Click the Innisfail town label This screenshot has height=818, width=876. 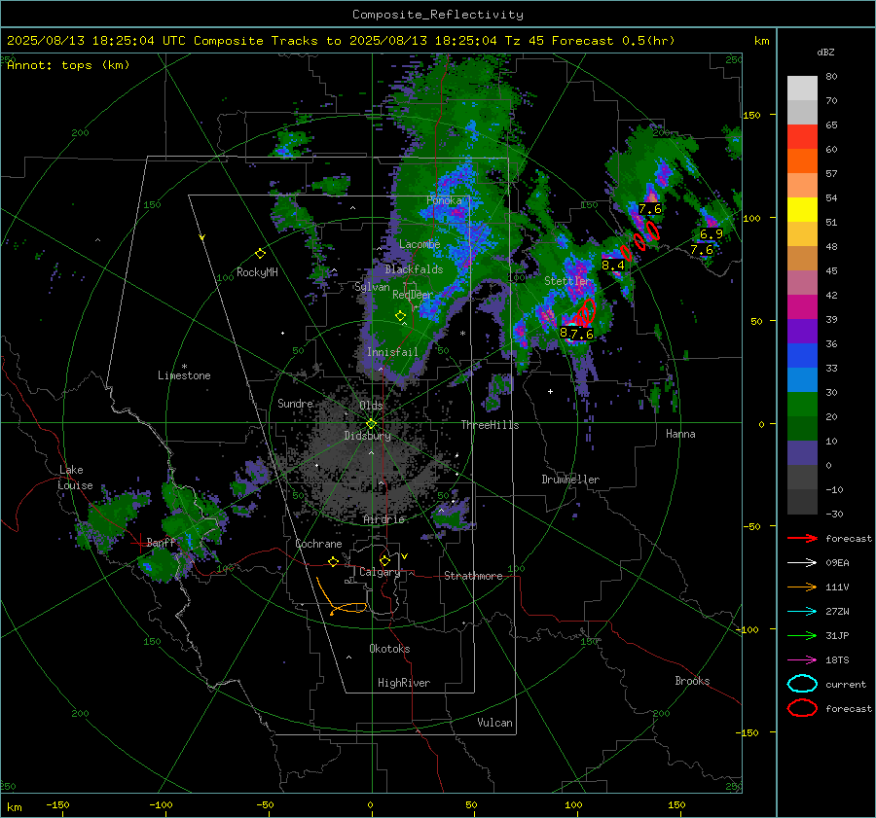tap(393, 352)
